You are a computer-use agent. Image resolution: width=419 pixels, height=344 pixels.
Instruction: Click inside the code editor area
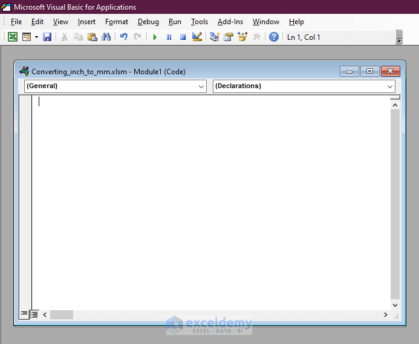[x=211, y=203]
